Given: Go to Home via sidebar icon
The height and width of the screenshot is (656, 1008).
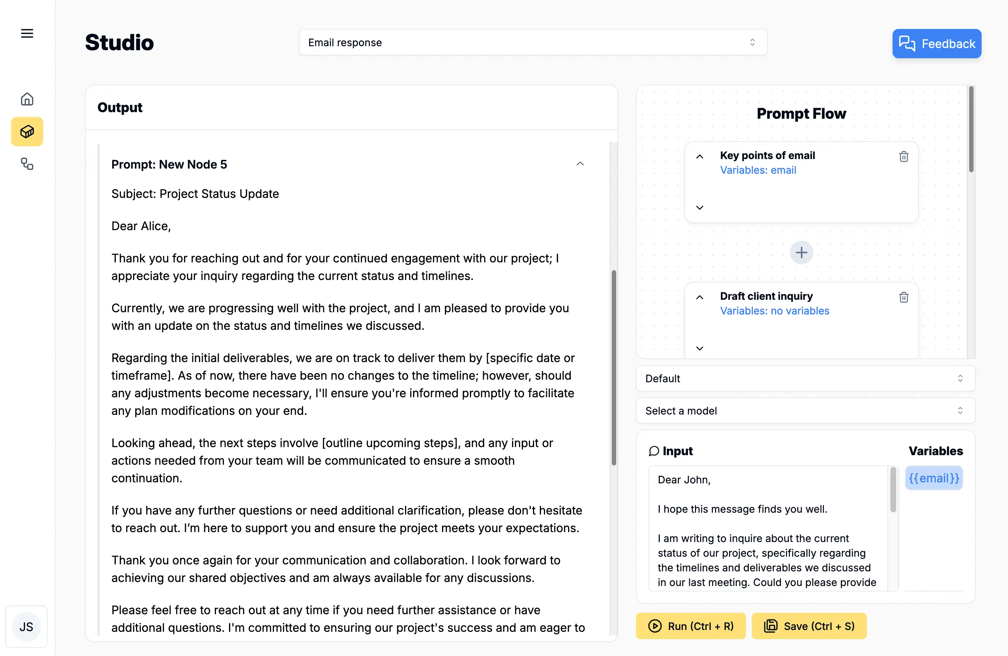Looking at the screenshot, I should (27, 99).
